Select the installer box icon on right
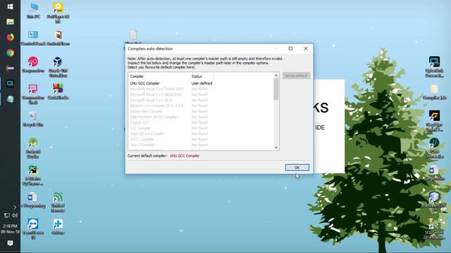 tap(434, 202)
